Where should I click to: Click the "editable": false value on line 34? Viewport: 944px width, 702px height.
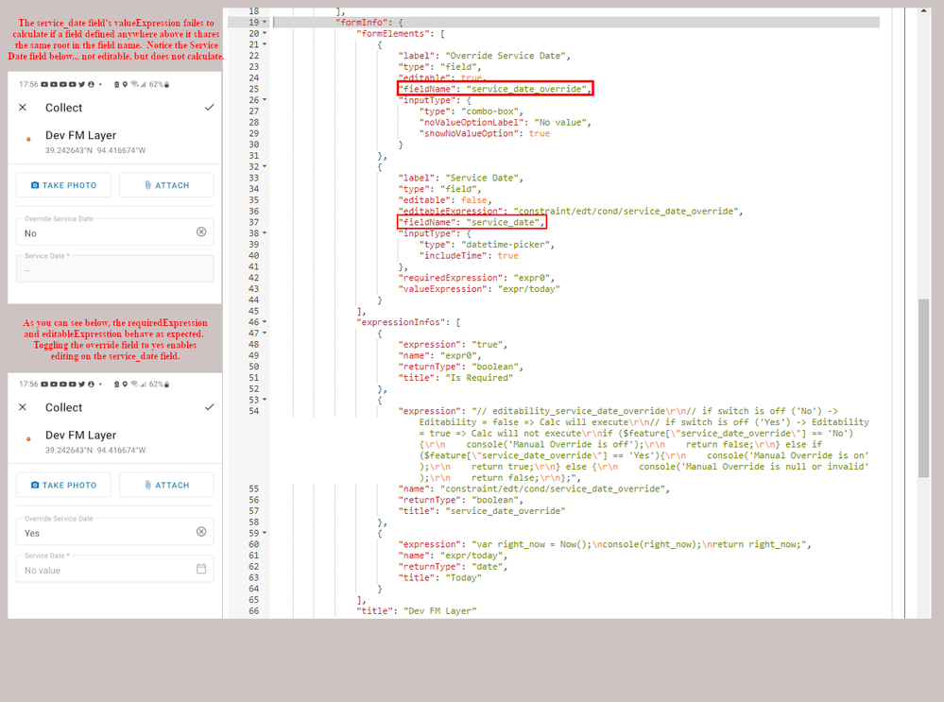[x=473, y=200]
